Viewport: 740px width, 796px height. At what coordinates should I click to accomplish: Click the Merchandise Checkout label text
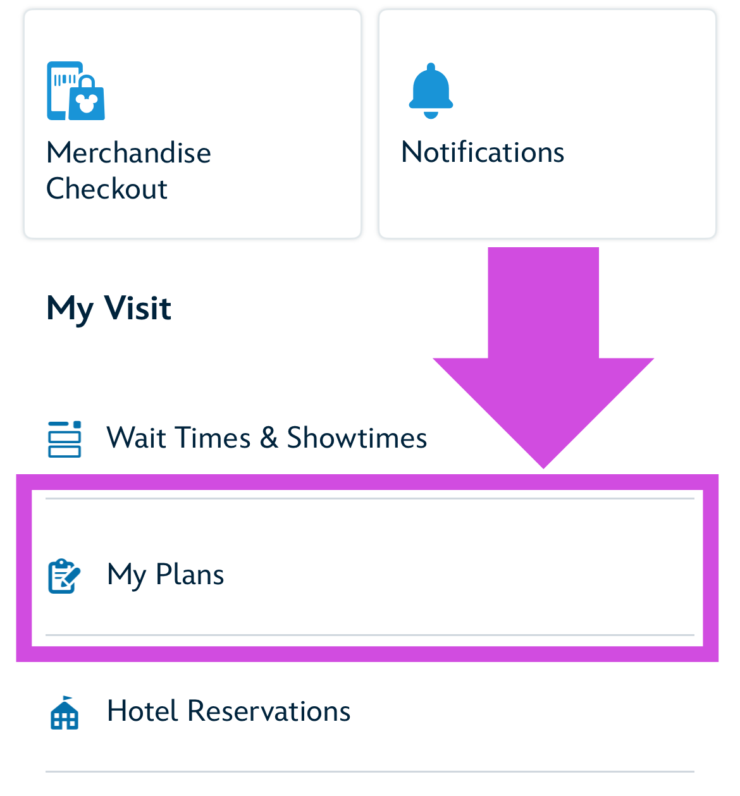click(x=128, y=171)
